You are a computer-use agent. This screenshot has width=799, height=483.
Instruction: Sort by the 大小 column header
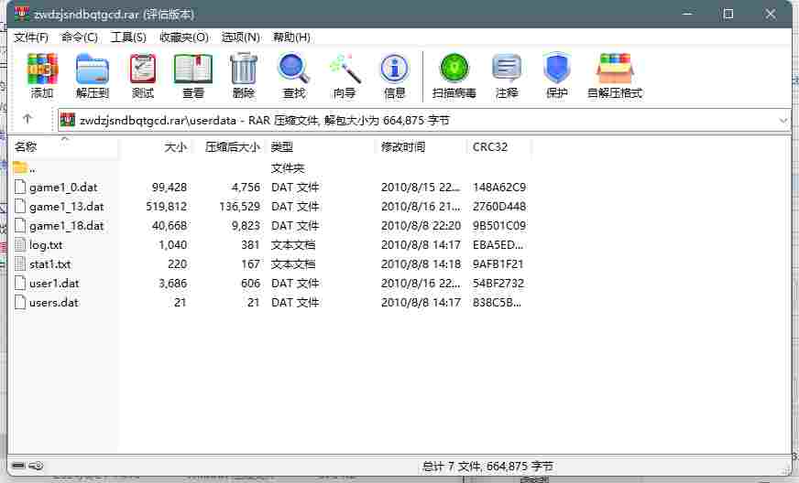tap(156, 147)
